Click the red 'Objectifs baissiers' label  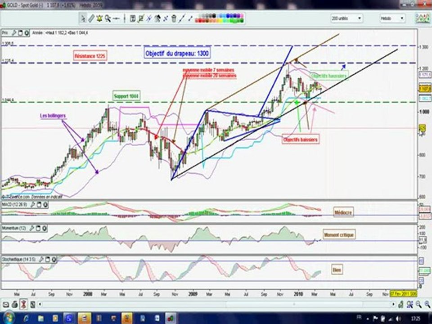pyautogui.click(x=301, y=139)
